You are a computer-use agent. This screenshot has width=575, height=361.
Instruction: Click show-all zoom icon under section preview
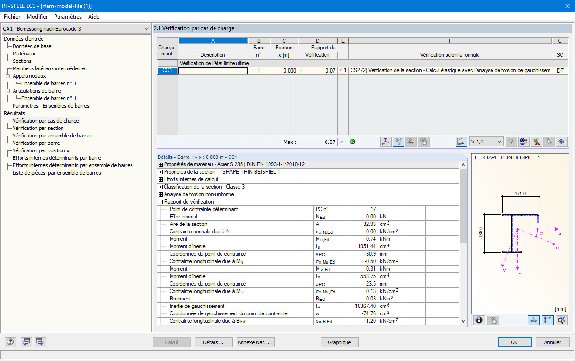[x=561, y=320]
